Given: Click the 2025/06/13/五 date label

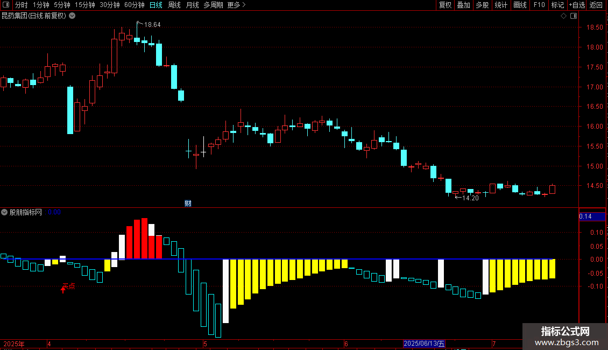Looking at the screenshot, I should point(424,344).
